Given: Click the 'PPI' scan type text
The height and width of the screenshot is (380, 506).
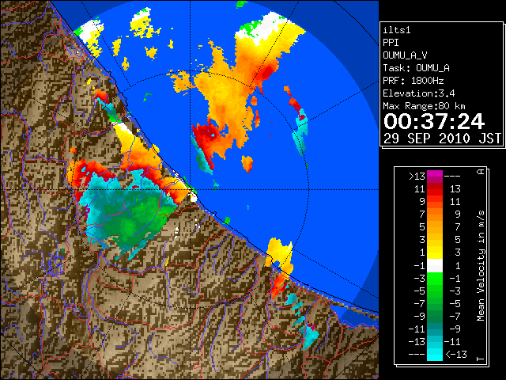Looking at the screenshot, I should (391, 43).
